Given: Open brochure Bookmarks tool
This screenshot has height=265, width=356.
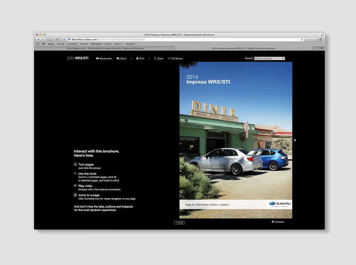Looking at the screenshot, I should tap(104, 58).
